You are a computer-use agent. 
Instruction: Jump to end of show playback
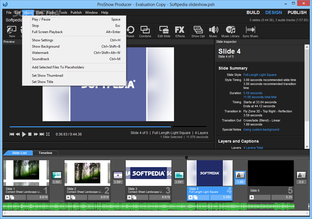point(42,134)
